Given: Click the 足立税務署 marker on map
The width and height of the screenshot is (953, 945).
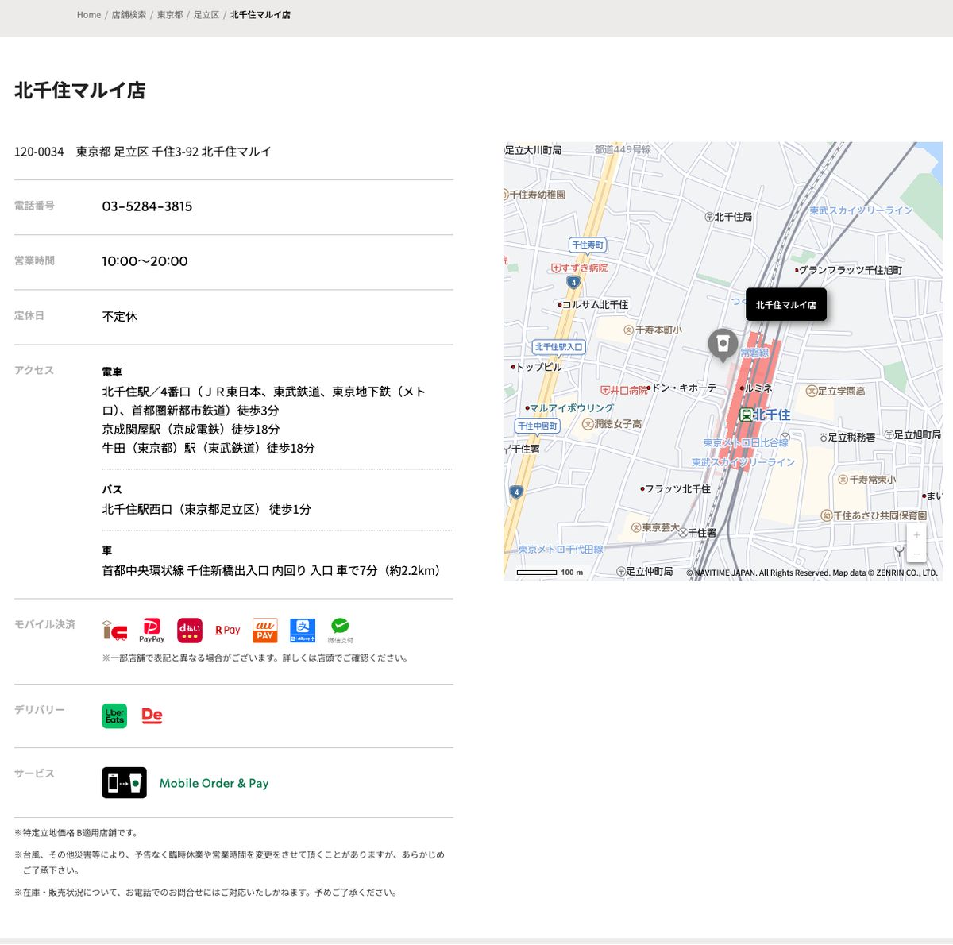Looking at the screenshot, I should tap(824, 437).
